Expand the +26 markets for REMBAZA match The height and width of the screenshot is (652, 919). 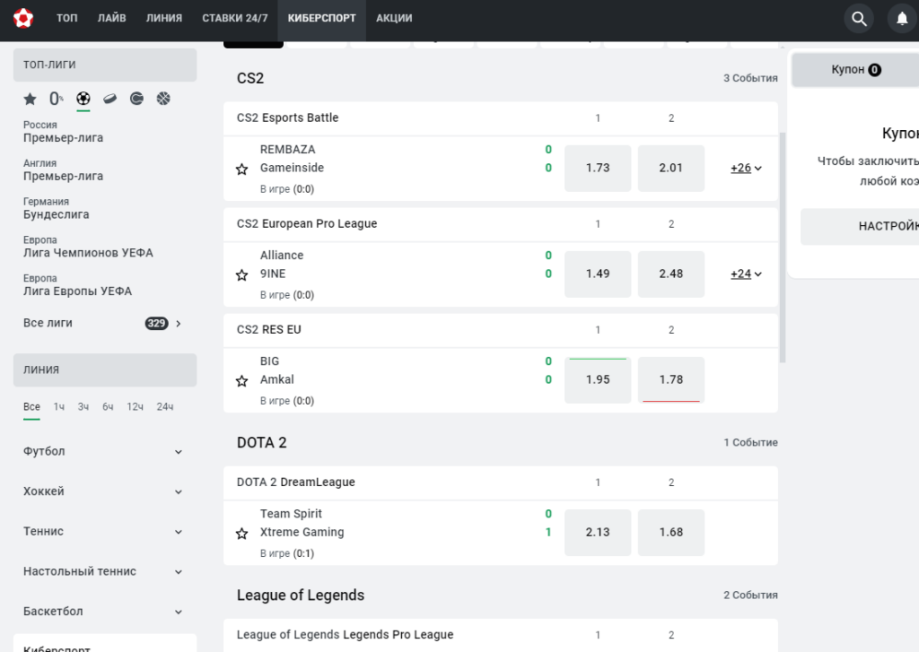pyautogui.click(x=746, y=168)
